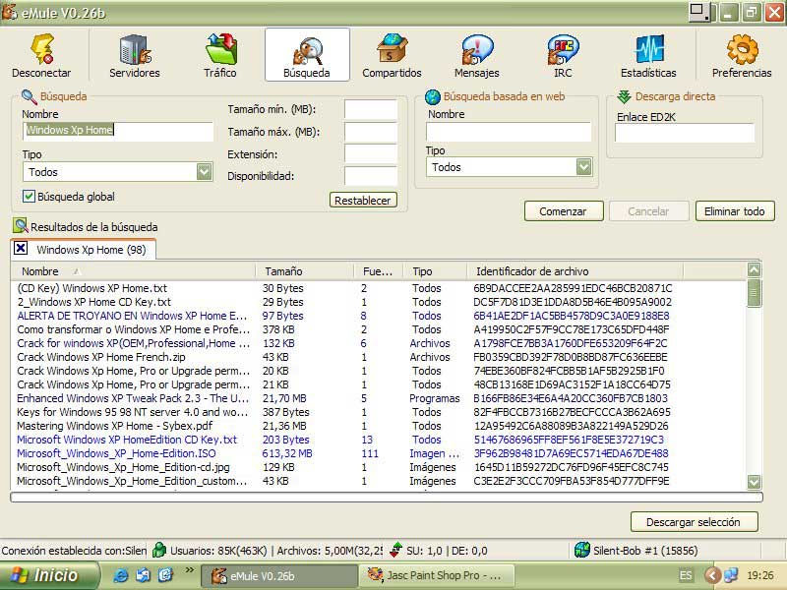Click the Disponibilidad input field
Image resolution: width=787 pixels, height=590 pixels.
coord(371,176)
